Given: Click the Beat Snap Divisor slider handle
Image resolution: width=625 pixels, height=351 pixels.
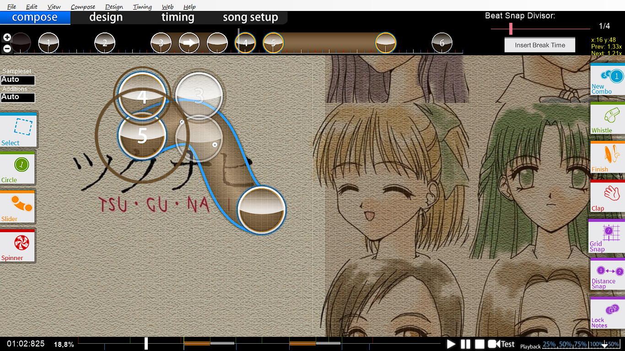Looking at the screenshot, I should [511, 29].
